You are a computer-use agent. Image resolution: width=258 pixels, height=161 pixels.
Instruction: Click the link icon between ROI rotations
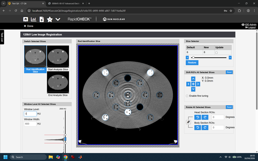tap(189, 122)
